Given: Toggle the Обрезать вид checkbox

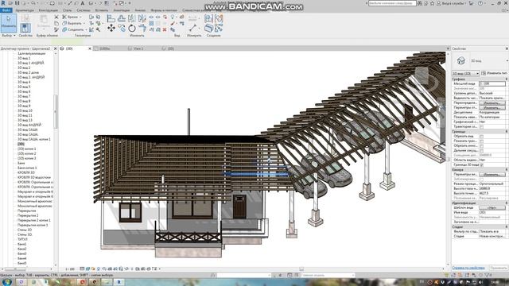Looking at the screenshot, I should pos(481,137).
